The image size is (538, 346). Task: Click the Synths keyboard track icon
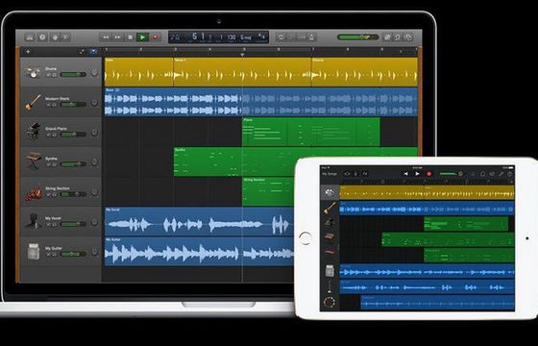click(x=34, y=161)
